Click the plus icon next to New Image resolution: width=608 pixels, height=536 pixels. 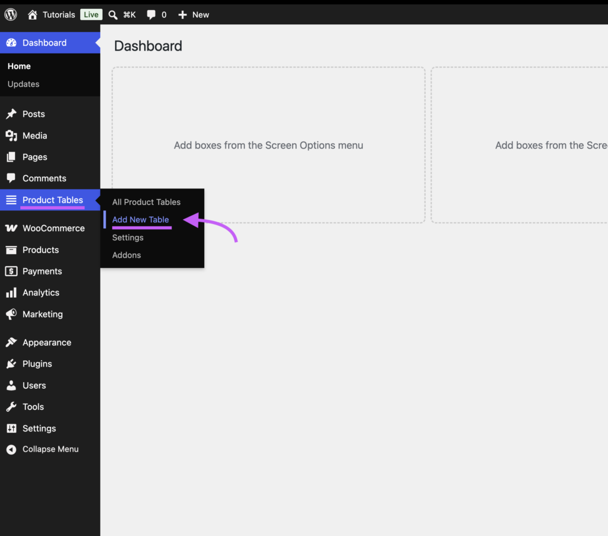182,15
